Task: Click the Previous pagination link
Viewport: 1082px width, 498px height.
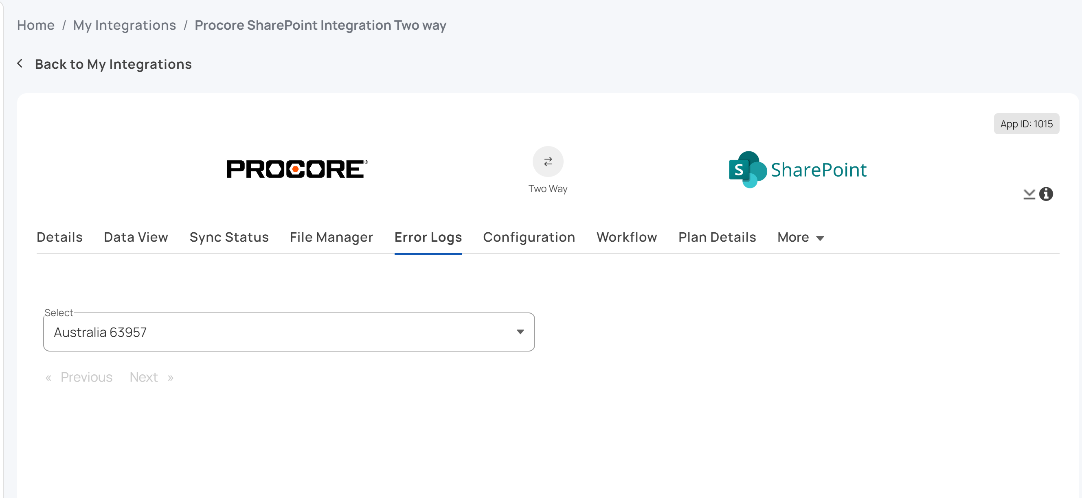Action: click(x=79, y=377)
